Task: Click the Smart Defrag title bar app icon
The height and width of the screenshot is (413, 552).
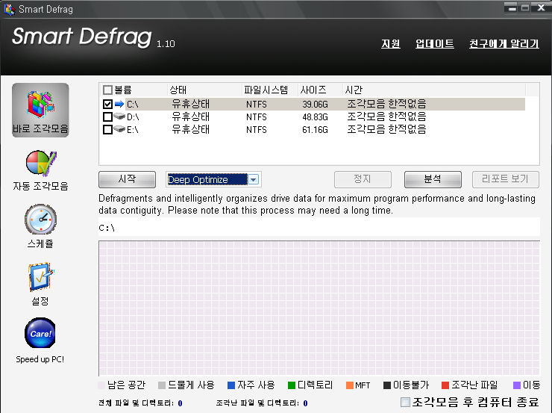Action: pos(10,9)
